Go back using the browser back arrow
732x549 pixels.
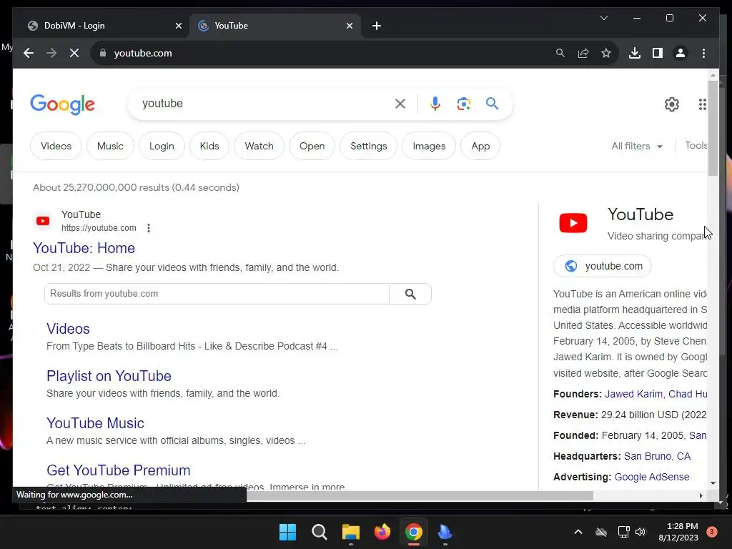29,53
